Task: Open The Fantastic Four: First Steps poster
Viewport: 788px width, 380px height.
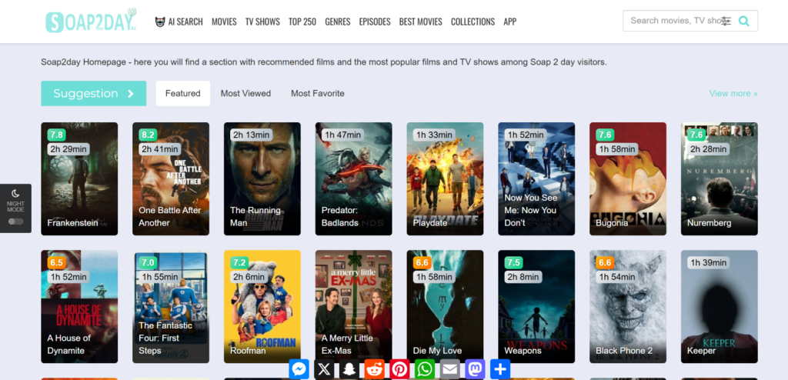Action: click(x=171, y=307)
